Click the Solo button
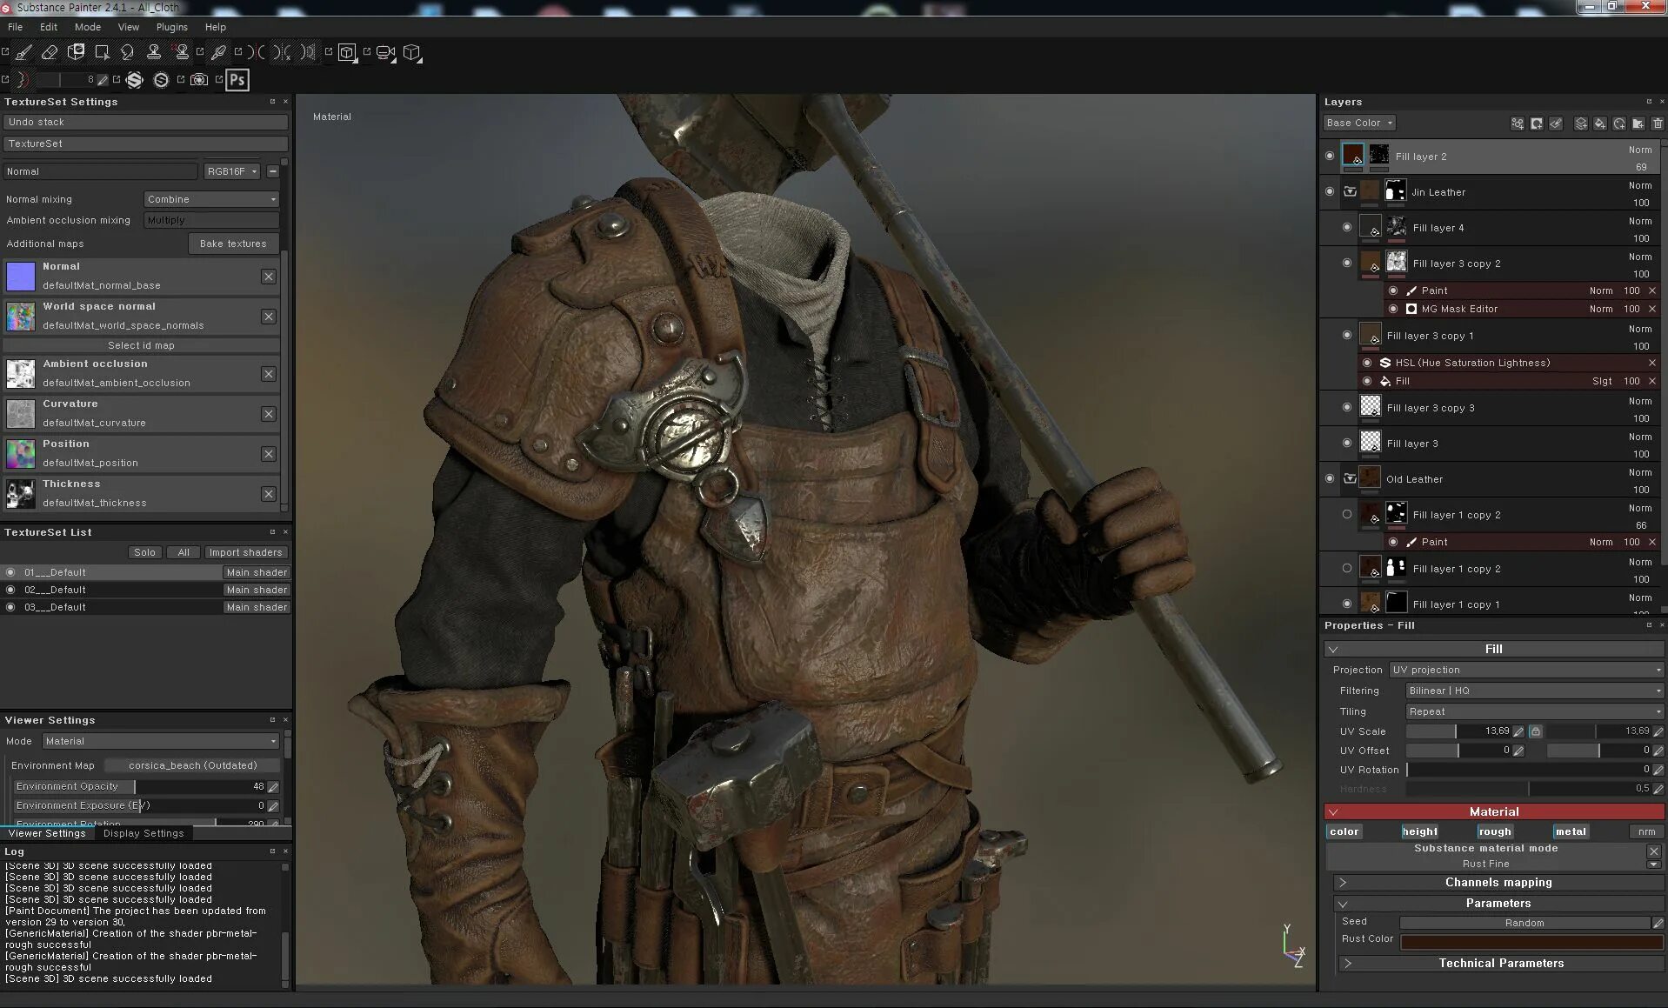1668x1008 pixels. point(144,552)
